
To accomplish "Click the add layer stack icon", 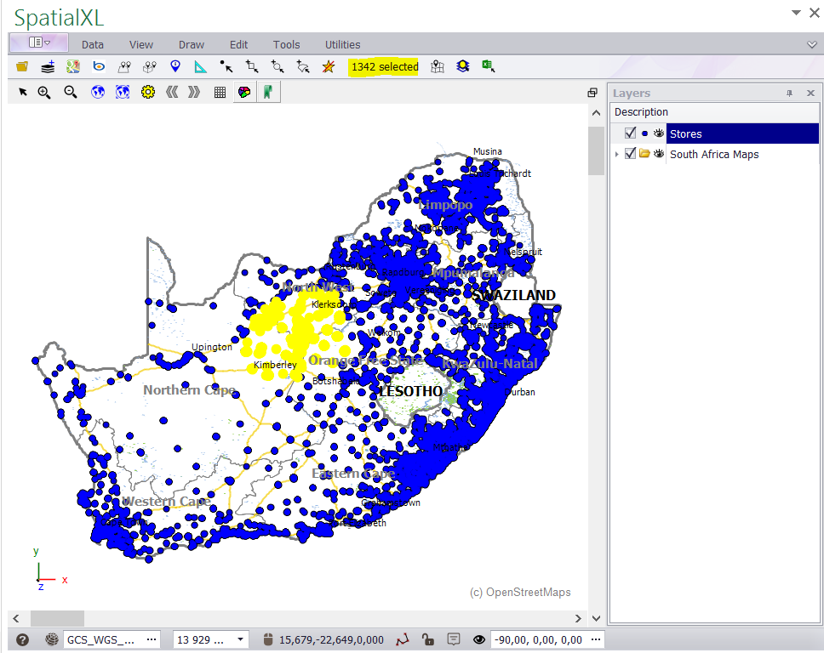I will [x=48, y=66].
